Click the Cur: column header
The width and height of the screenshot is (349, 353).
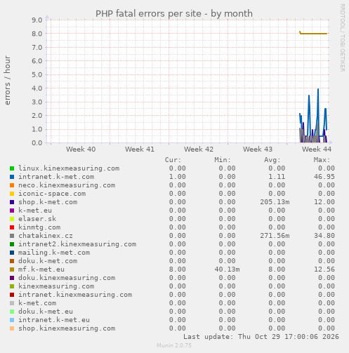173,160
